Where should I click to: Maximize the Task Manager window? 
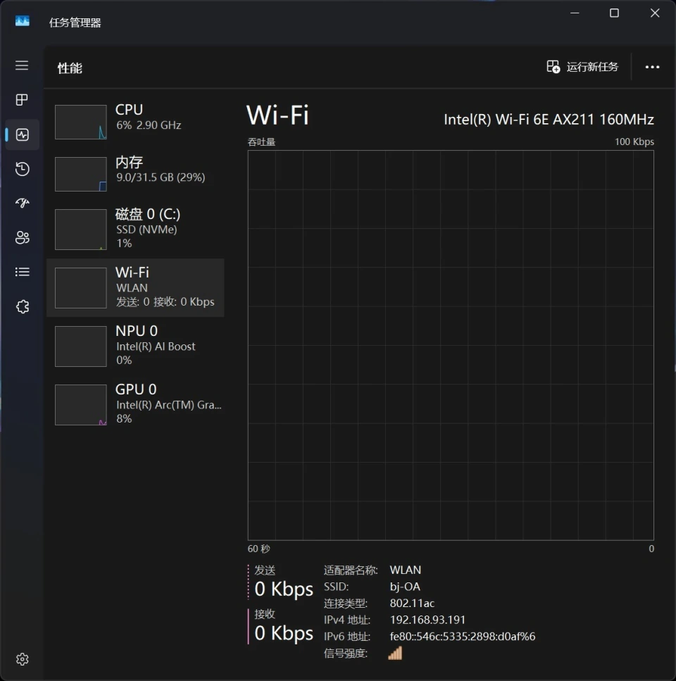pos(614,13)
